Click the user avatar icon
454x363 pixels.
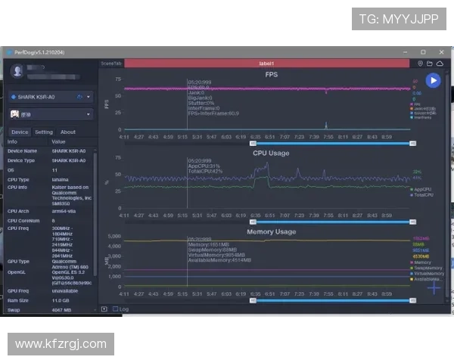[x=17, y=71]
